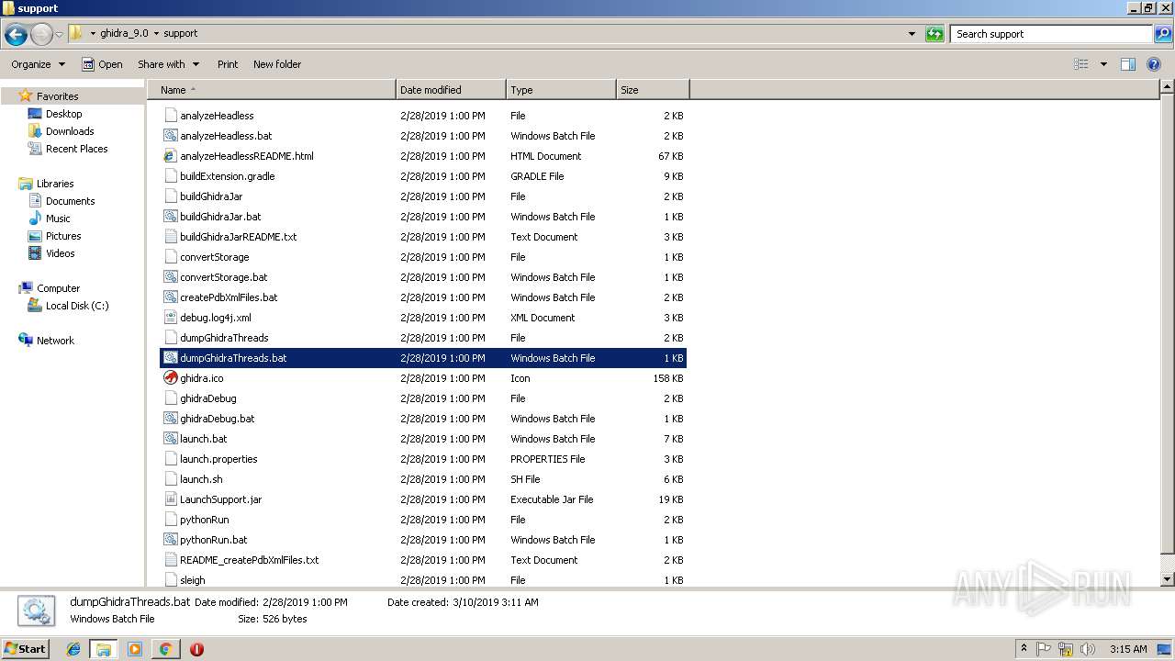Select the LaunchSupport.jar file icon

pyautogui.click(x=170, y=499)
